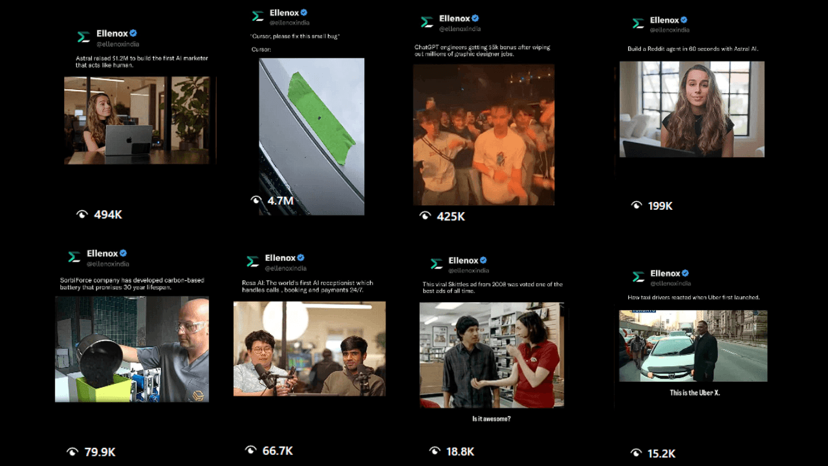Click caption 'This viral Skittles ad from 2008'
The image size is (828, 466).
(493, 287)
